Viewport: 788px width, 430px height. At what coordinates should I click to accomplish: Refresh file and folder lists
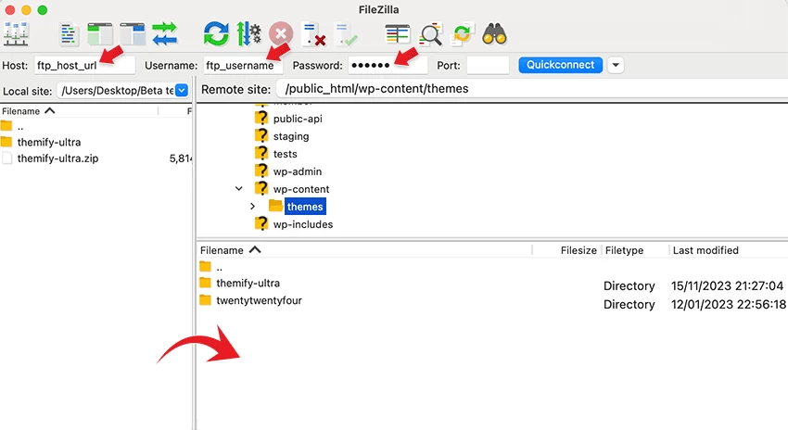[216, 34]
